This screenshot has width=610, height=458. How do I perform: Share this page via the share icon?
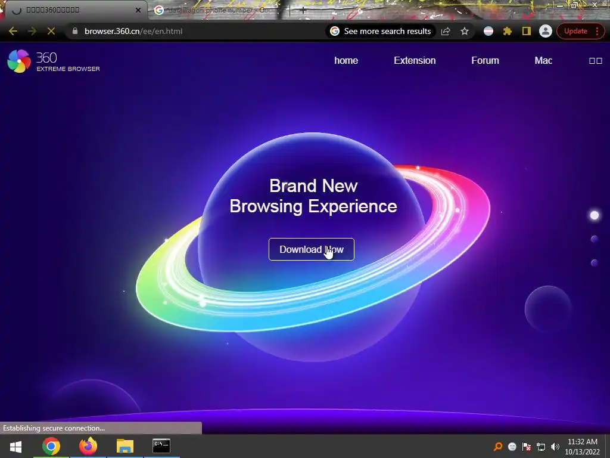446,31
